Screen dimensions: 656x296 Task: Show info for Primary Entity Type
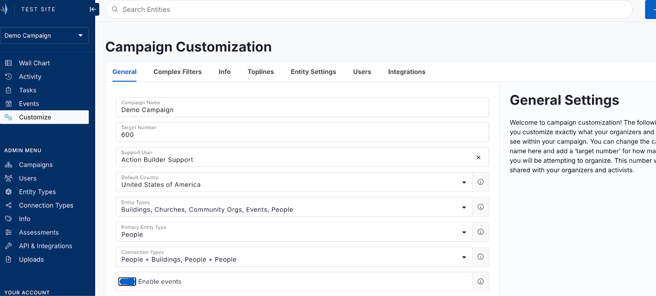click(x=481, y=232)
